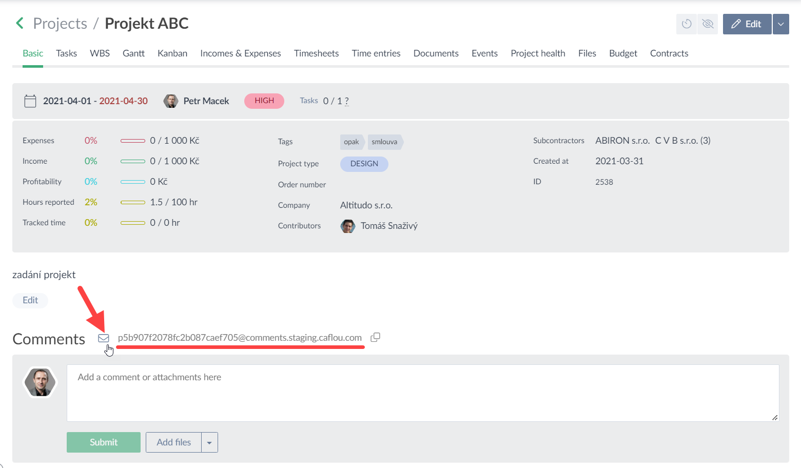Expand the dropdown arrow next to Edit
Screen dimensions: 801x468
(x=780, y=24)
